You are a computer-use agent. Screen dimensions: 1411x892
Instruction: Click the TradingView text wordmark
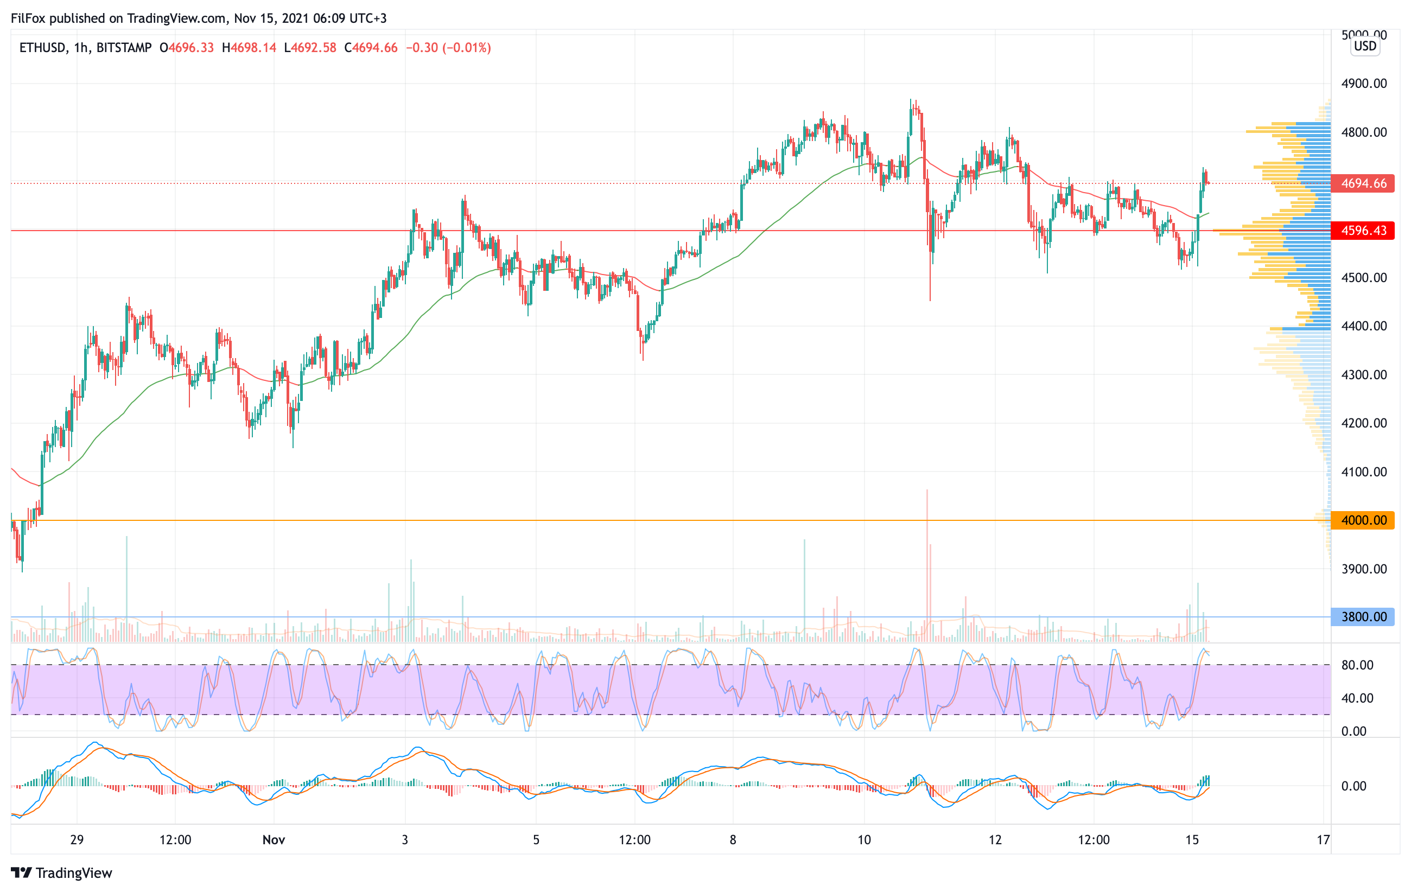pyautogui.click(x=74, y=872)
